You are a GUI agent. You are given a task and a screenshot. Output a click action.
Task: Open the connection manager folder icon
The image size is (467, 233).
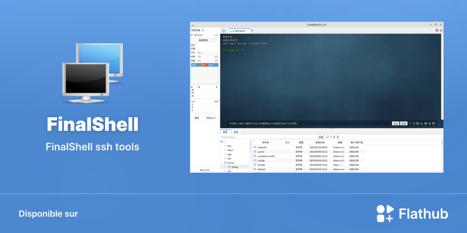[224, 31]
